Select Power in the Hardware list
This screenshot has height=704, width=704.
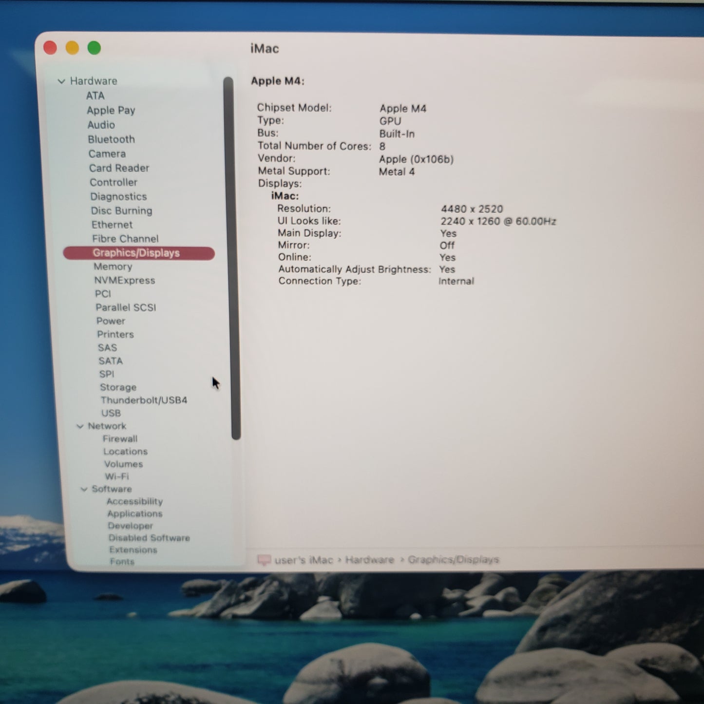(x=111, y=321)
